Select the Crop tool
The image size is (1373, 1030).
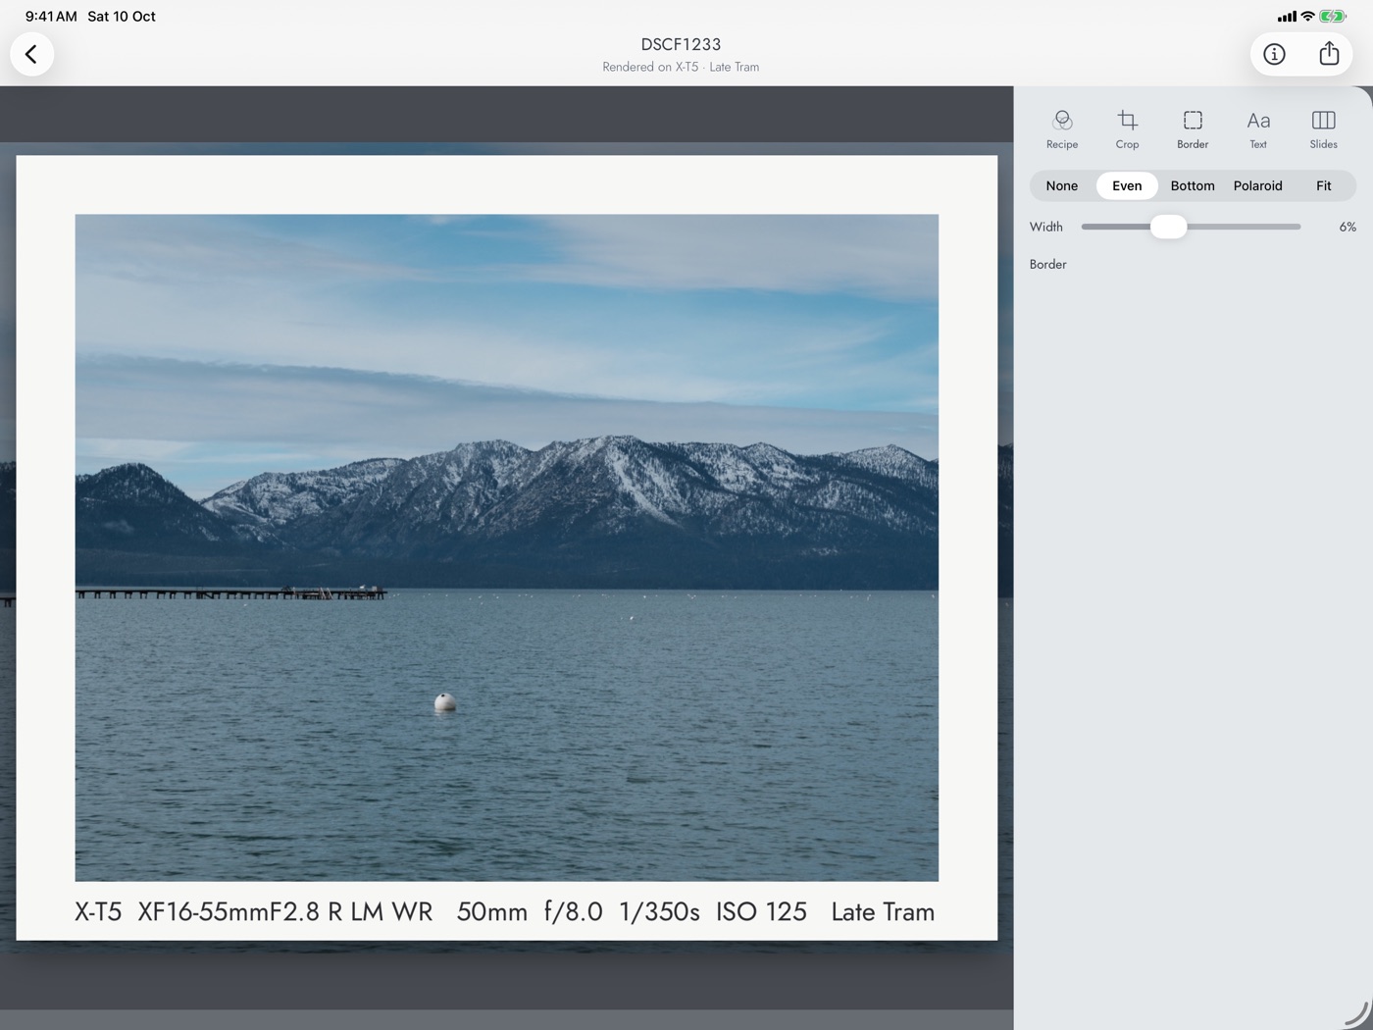coord(1128,129)
